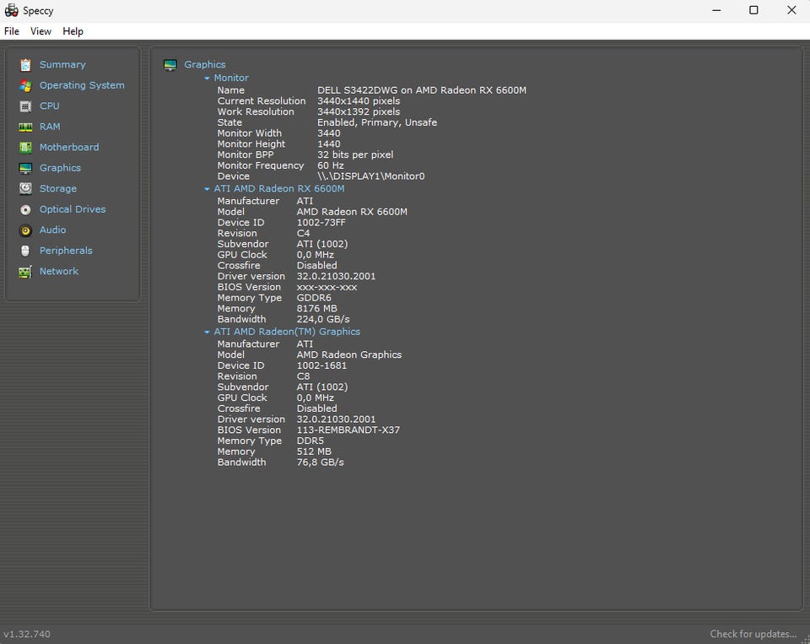
Task: Click ATI AMD Radeon RX 6600M heading
Action: (279, 189)
